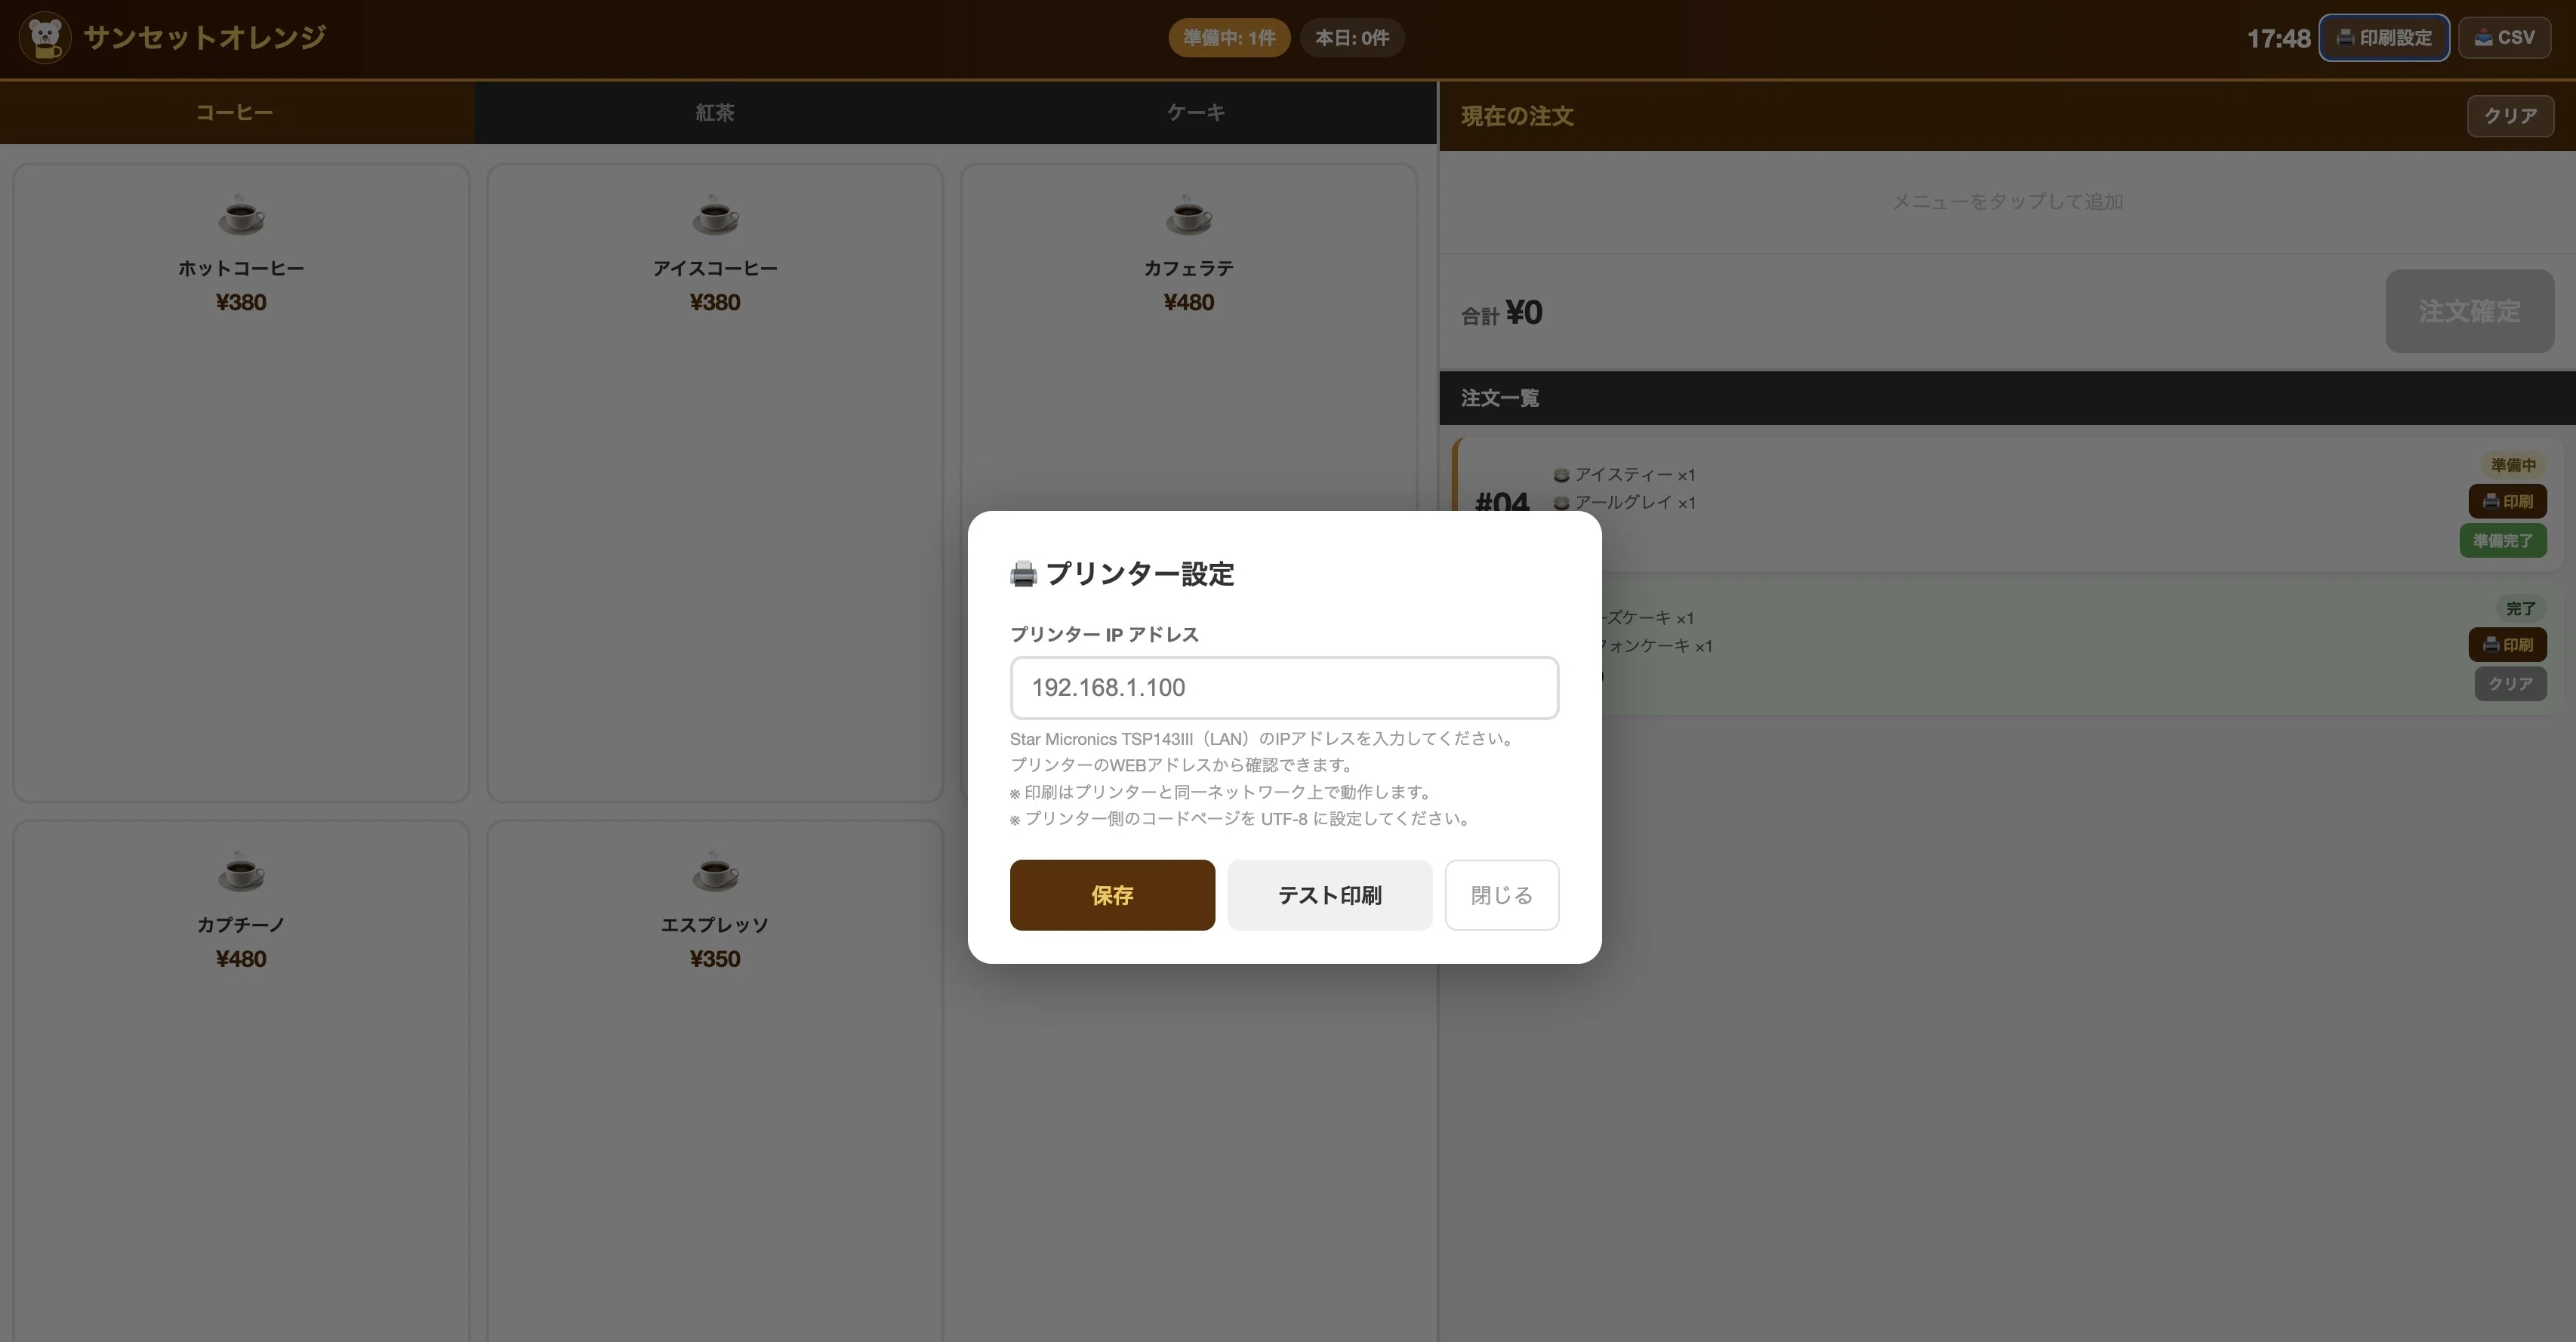Screen dimensions: 2576x1342
Task: Switch to the 紅茶 tab
Action: tap(715, 113)
